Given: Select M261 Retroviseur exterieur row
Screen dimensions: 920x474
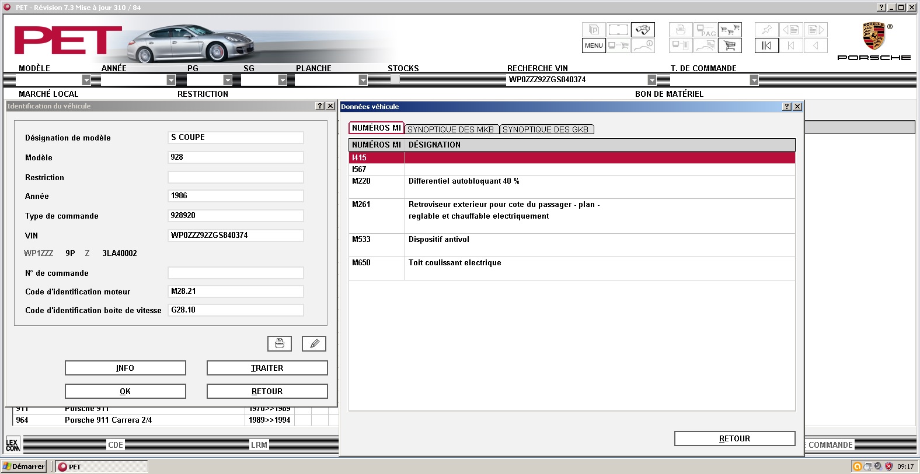Looking at the screenshot, I should click(x=572, y=216).
